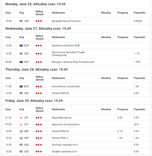Click the Japan flag in Stopa Bezrobocia row

pos(21,118)
